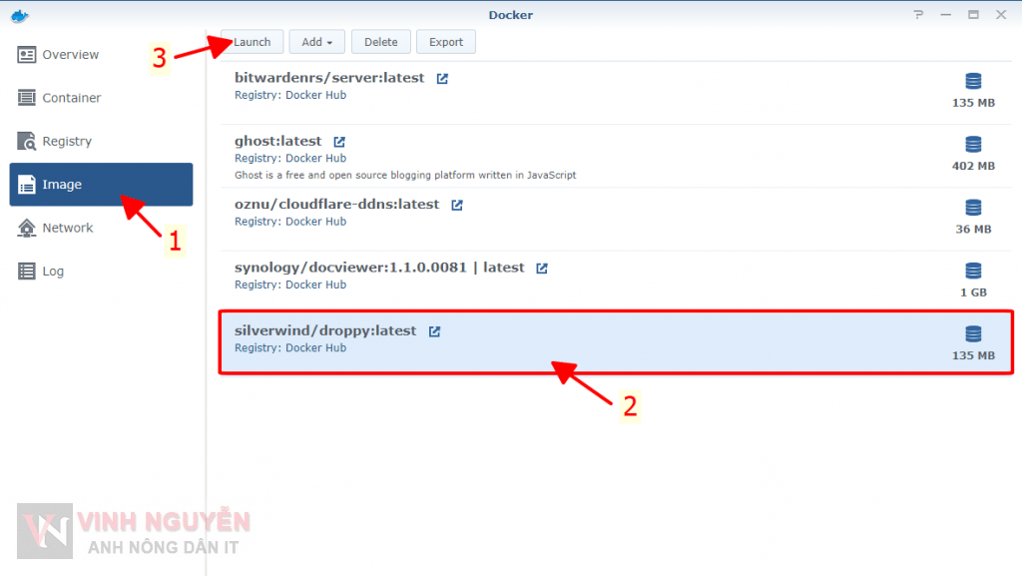Open the help question mark button
The height and width of the screenshot is (576, 1022).
tap(918, 15)
